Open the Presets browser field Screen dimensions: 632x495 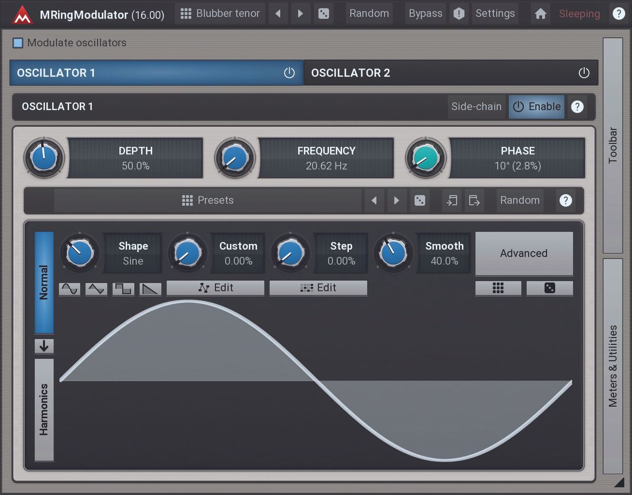click(208, 200)
